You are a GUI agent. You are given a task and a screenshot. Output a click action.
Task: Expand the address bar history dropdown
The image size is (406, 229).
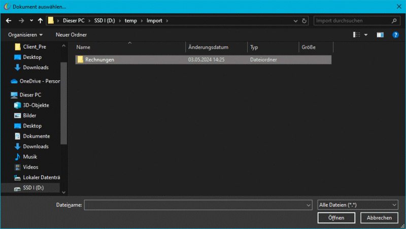pos(295,21)
